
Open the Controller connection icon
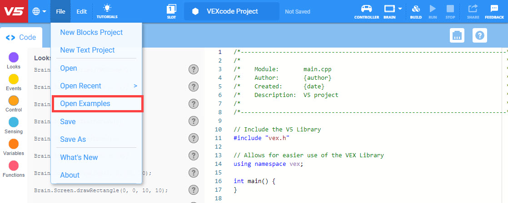[366, 11]
